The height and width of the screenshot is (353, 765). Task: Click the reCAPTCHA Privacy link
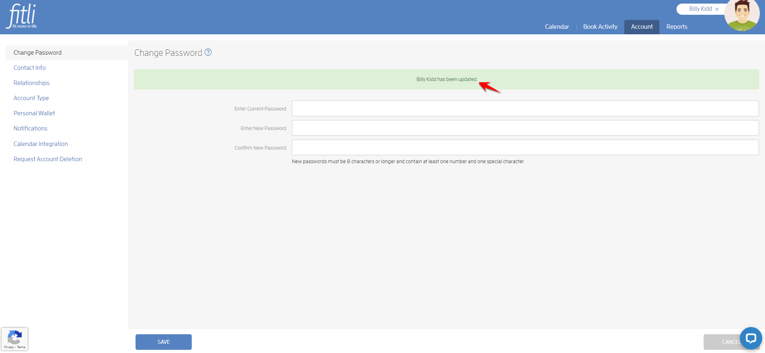pyautogui.click(x=9, y=347)
